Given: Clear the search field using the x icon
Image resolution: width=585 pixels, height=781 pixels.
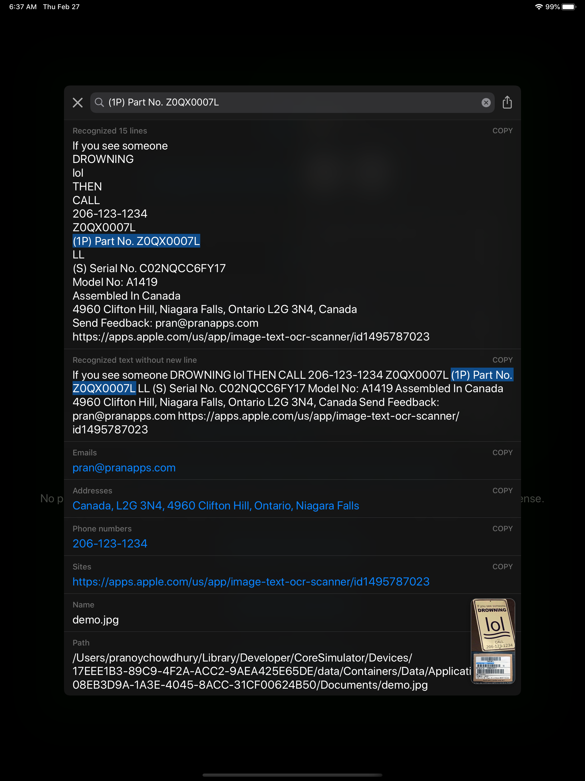Looking at the screenshot, I should 486,102.
